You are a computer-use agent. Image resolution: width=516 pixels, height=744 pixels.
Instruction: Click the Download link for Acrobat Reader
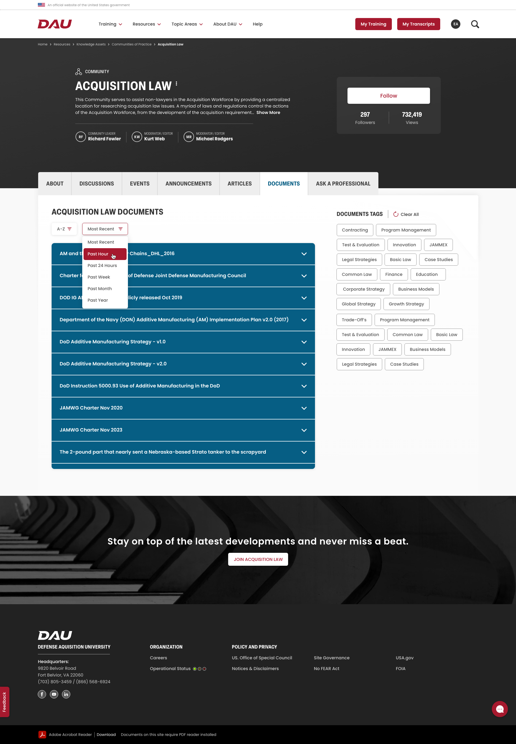click(x=106, y=735)
